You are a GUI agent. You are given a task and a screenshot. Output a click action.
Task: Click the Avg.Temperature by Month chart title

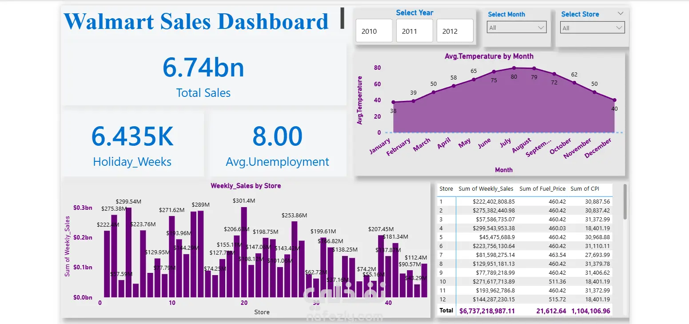pyautogui.click(x=489, y=56)
